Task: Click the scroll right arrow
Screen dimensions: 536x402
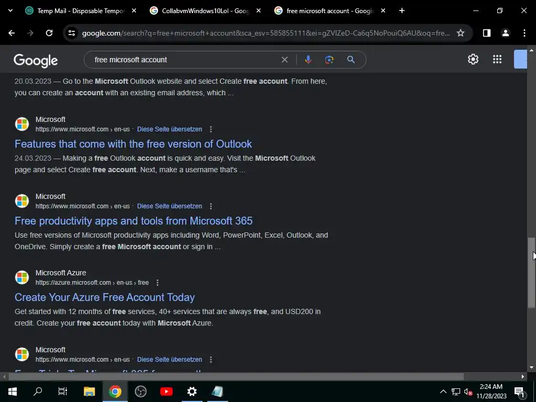Action: point(523,377)
